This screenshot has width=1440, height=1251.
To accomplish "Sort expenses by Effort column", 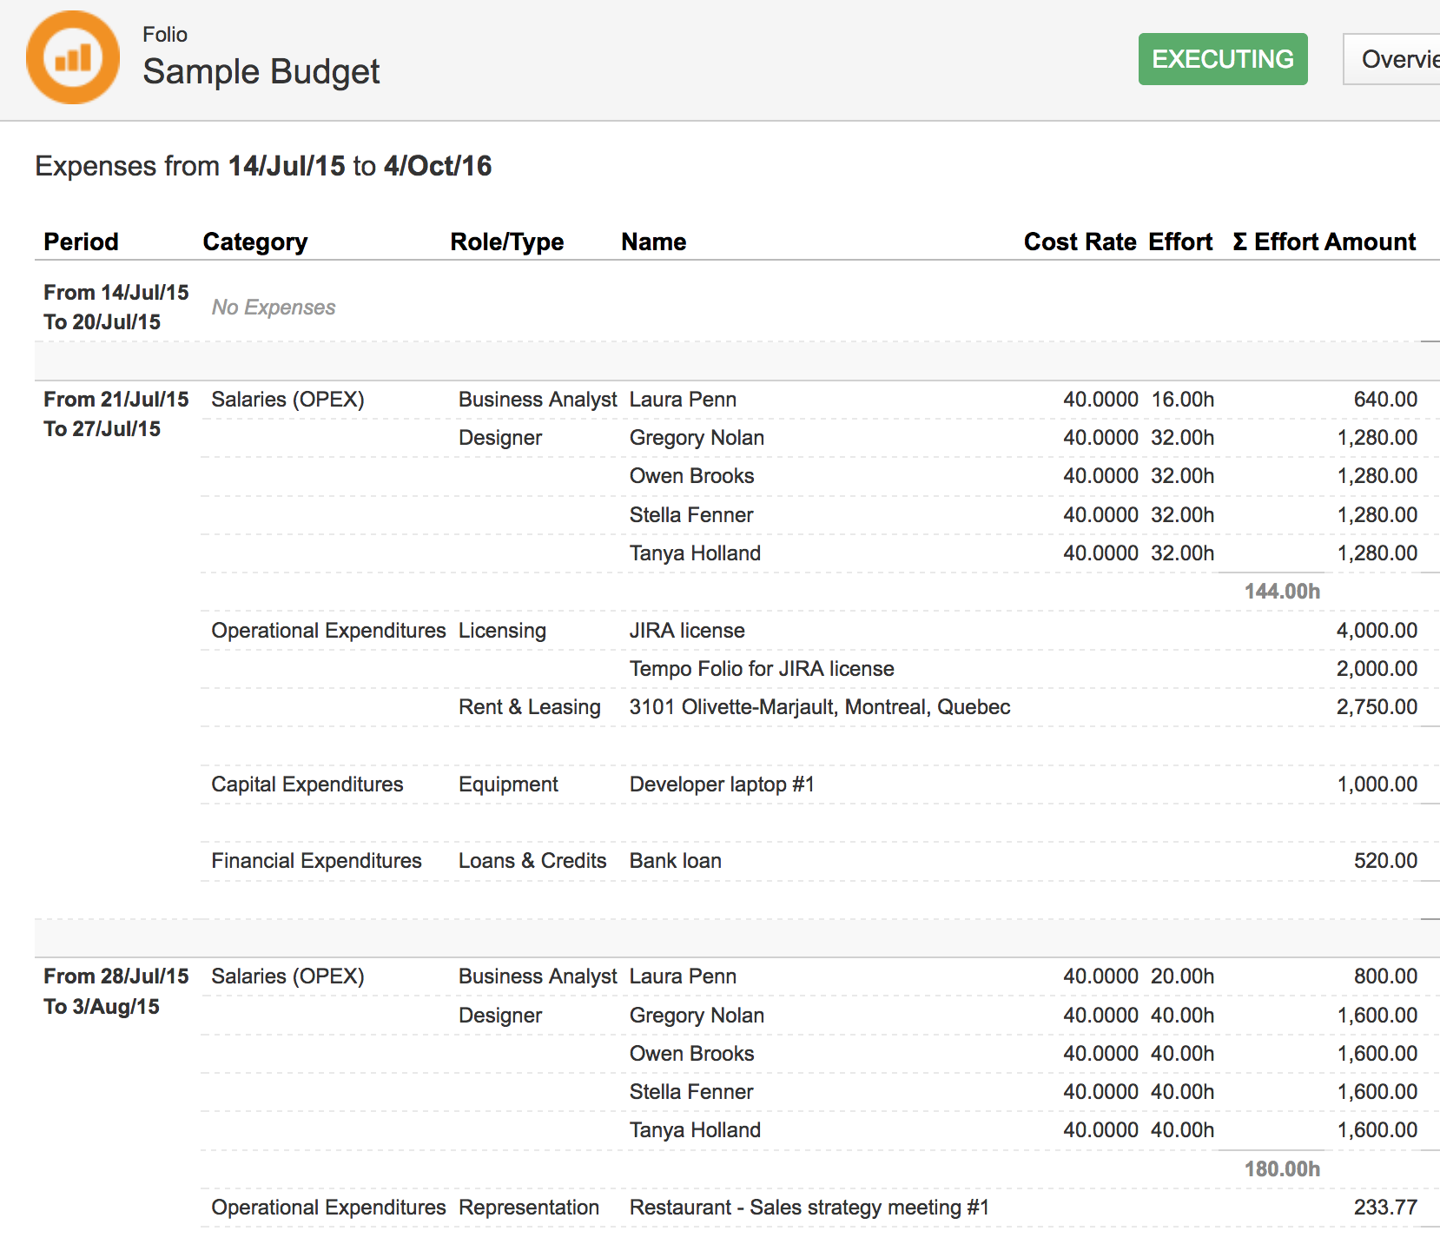I will pyautogui.click(x=1180, y=242).
